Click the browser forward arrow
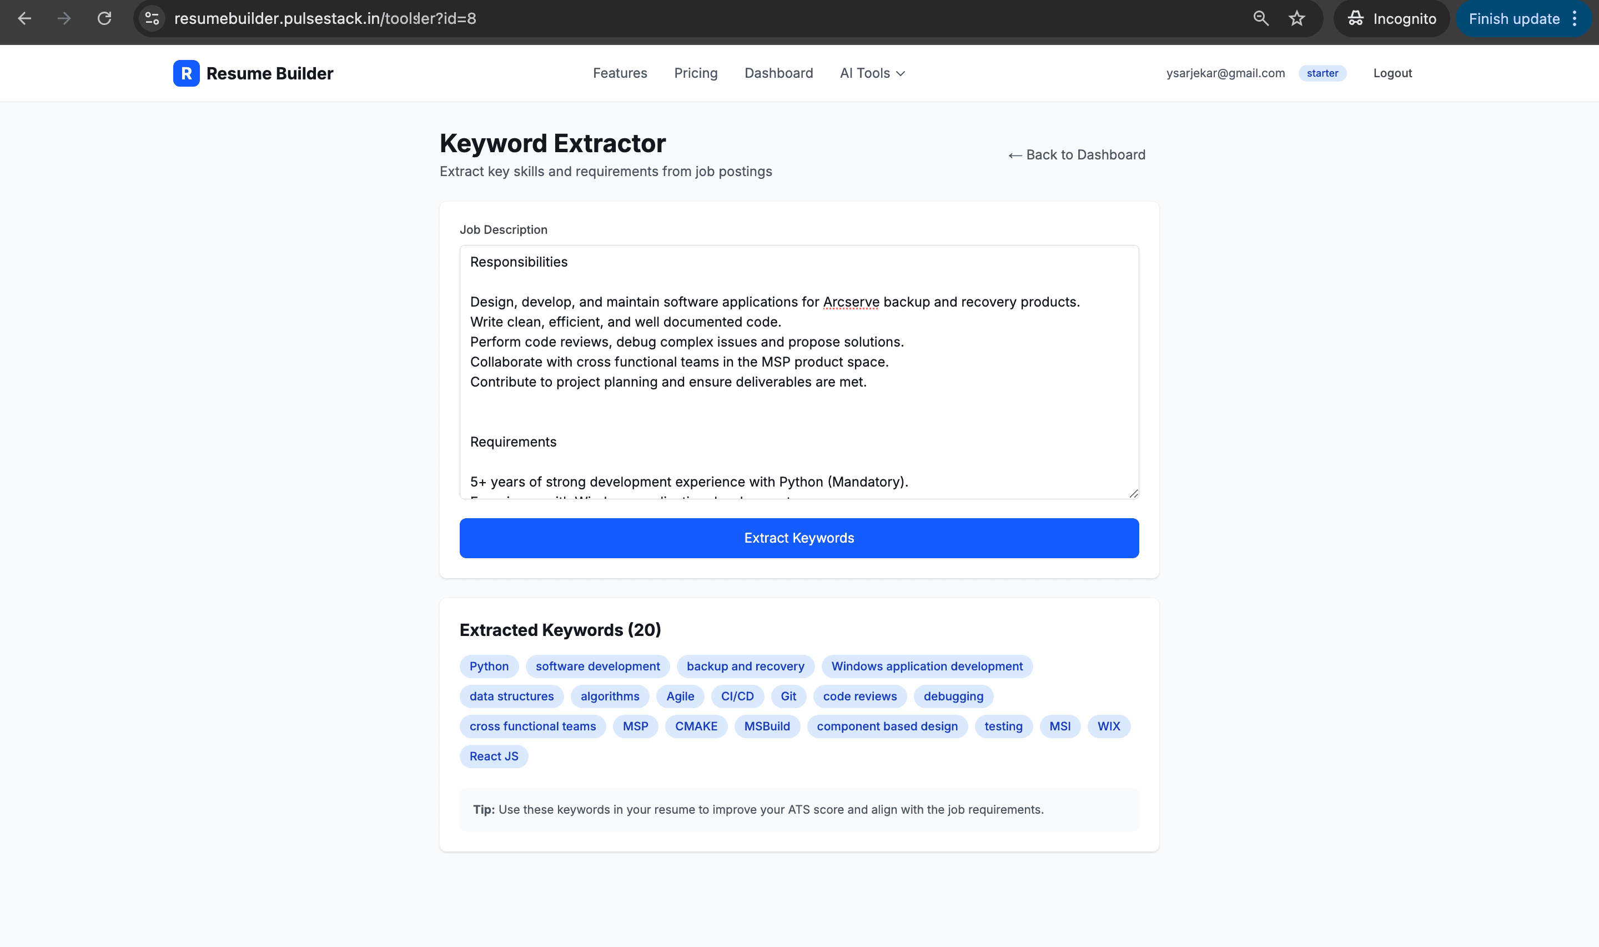Image resolution: width=1599 pixels, height=947 pixels. click(64, 18)
